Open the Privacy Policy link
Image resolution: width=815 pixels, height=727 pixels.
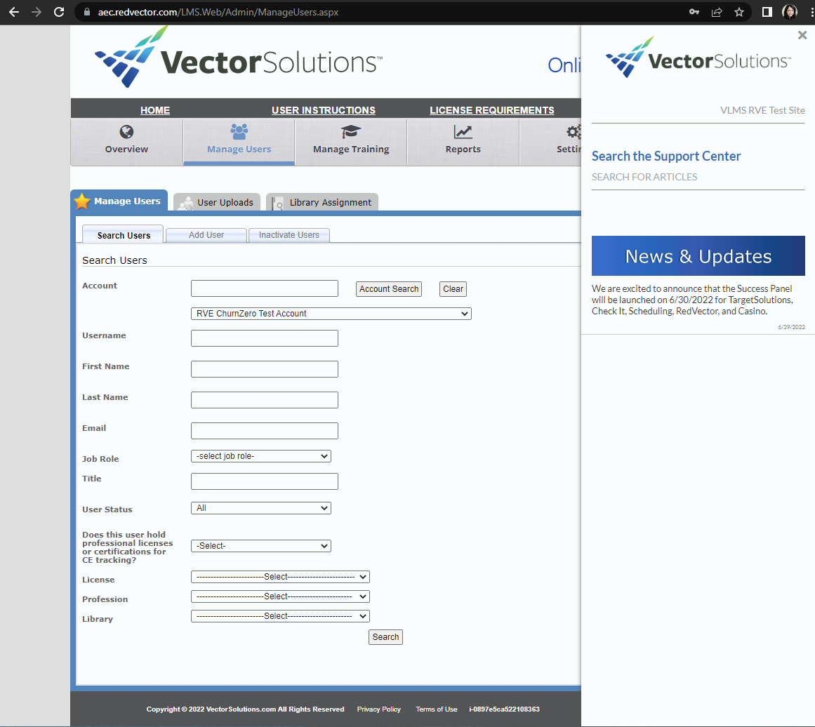click(379, 709)
